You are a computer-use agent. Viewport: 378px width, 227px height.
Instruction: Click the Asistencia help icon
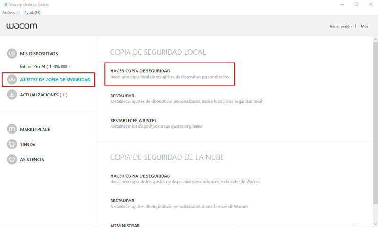point(12,159)
